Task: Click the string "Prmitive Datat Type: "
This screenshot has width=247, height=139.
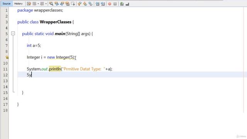Action: pyautogui.click(x=84, y=69)
